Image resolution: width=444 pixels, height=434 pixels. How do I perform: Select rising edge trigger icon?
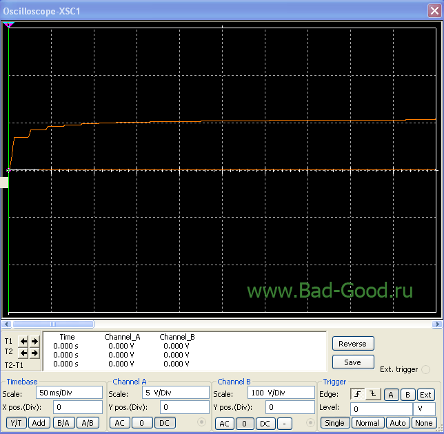358,394
